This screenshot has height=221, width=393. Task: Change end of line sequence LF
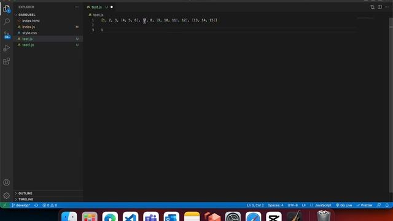[x=304, y=205]
